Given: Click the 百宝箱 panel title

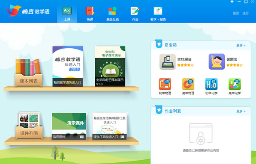Looking at the screenshot, I should click(x=171, y=45).
